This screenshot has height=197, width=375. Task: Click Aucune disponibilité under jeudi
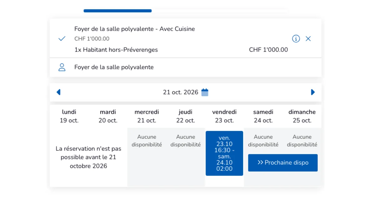[x=186, y=141]
